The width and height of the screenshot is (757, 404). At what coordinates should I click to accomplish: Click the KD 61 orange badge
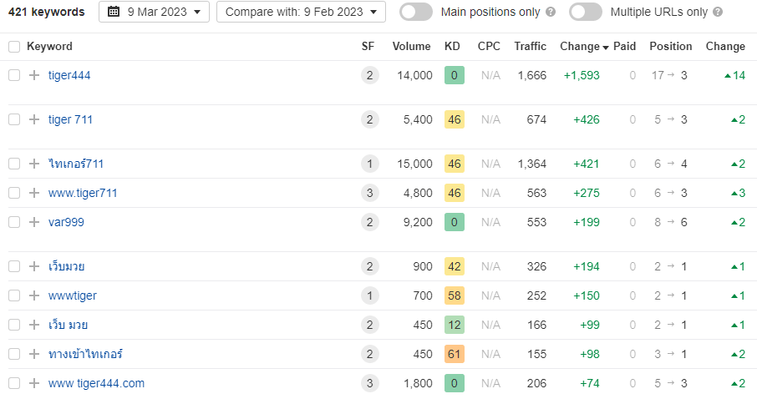tap(454, 354)
